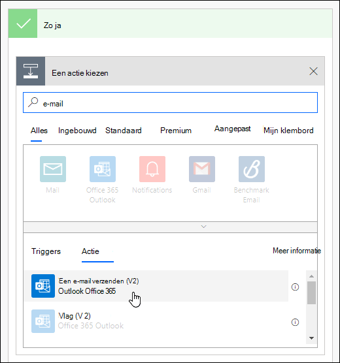
Task: Pick the Notifications bell connector icon
Action: coord(152,169)
